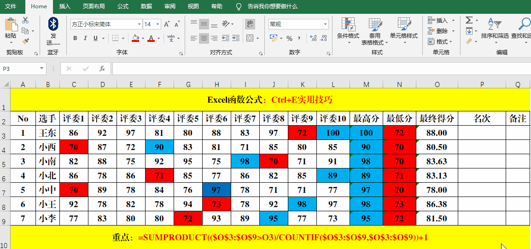Viewport: 531px width, 249px height.
Task: Expand the font size 14 dropdown
Action: (x=158, y=24)
